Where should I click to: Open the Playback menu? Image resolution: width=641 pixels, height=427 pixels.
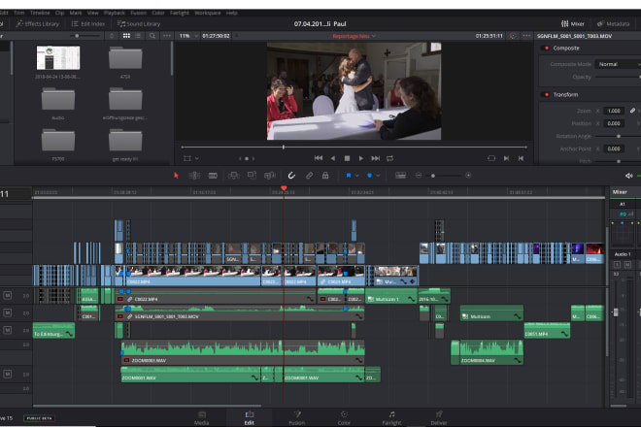point(115,13)
